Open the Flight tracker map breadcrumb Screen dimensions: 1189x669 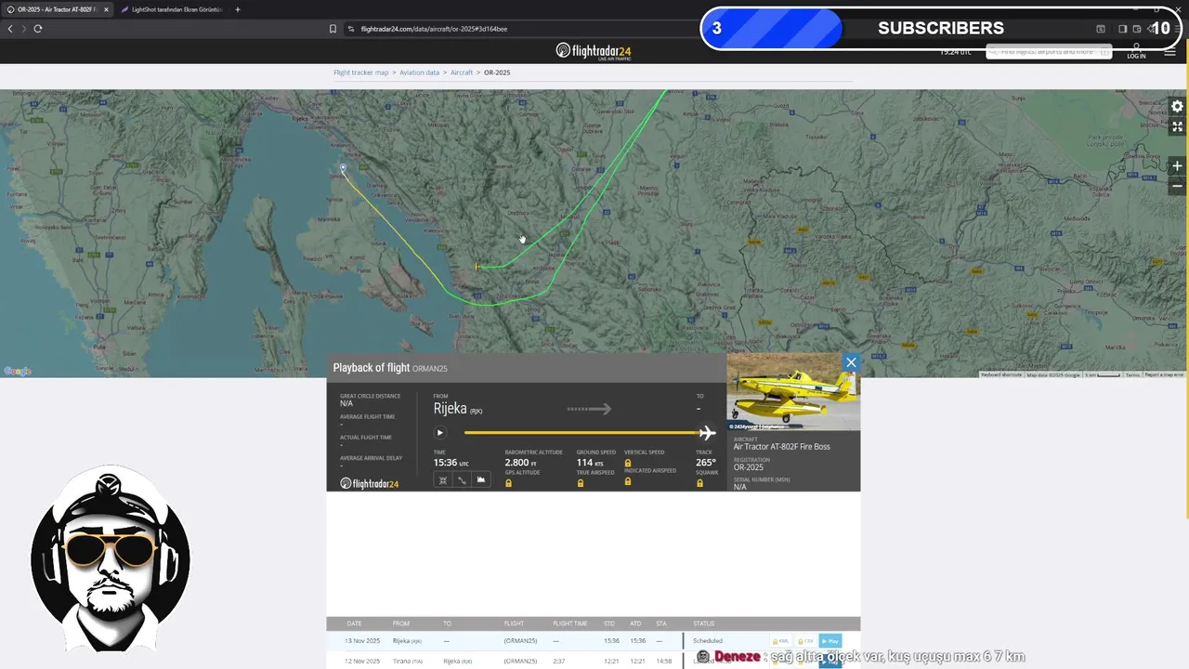361,72
